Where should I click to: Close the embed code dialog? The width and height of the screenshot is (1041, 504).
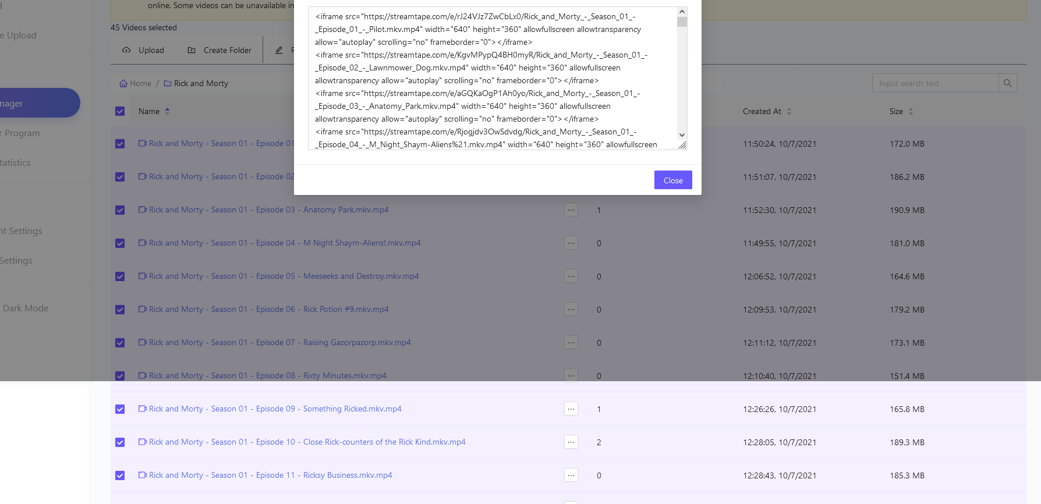click(673, 180)
